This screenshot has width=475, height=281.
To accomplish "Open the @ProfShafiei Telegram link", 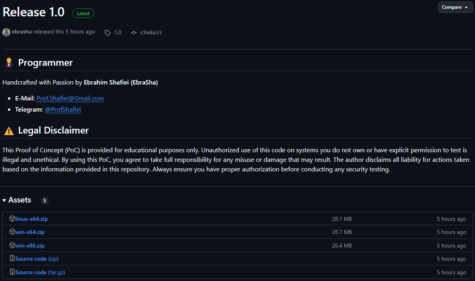I will 63,109.
